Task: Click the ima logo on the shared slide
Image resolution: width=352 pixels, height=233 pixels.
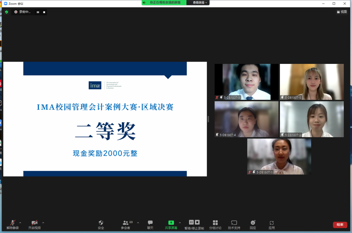Action: click(95, 85)
